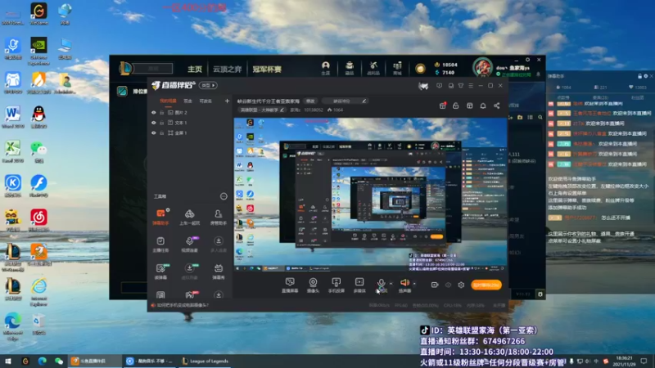Switch mode next to 直播伴侣 logo
The image size is (655, 368).
click(x=208, y=86)
